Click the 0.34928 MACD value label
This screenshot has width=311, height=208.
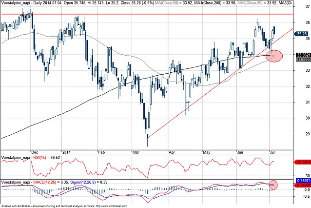point(304,185)
